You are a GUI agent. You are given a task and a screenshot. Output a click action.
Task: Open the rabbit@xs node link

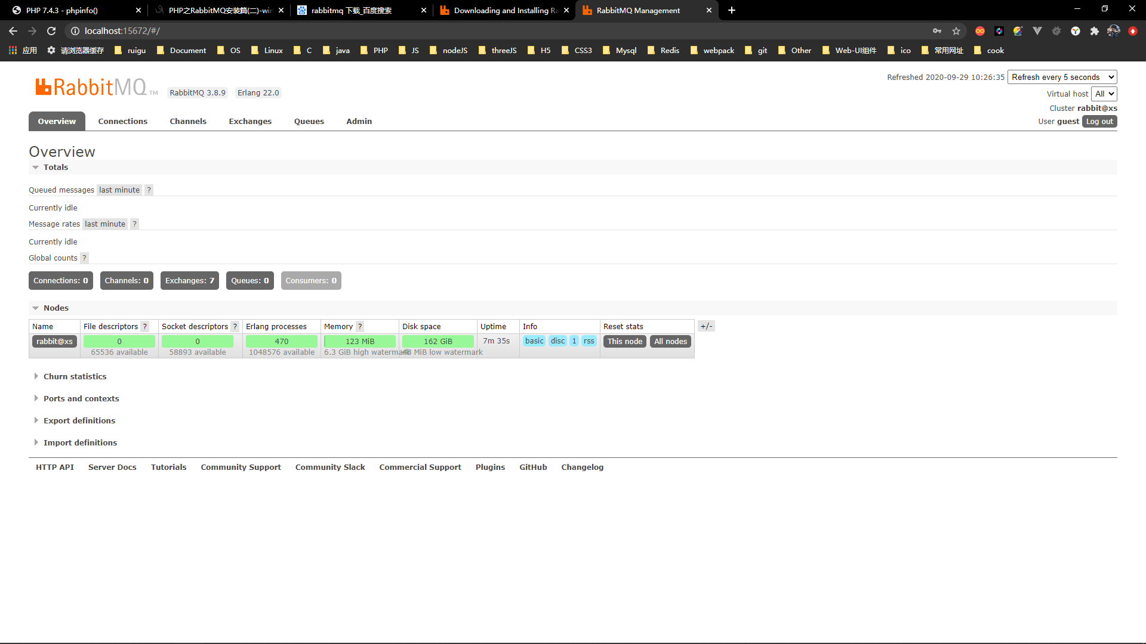point(54,342)
